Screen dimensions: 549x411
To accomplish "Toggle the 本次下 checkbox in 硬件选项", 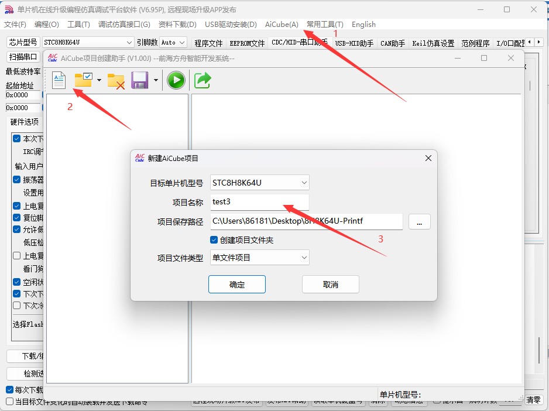I will (16, 138).
